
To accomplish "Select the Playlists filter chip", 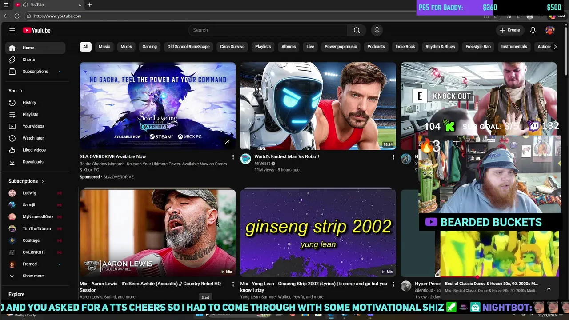I will click(263, 47).
